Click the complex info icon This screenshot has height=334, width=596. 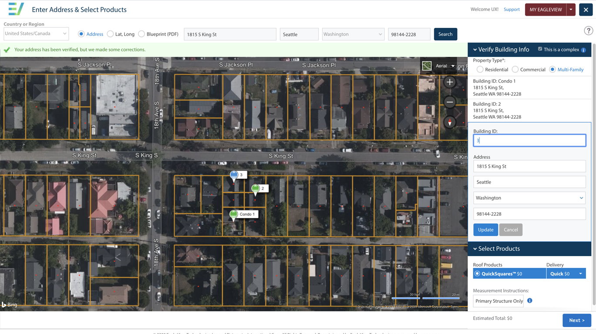pos(583,50)
